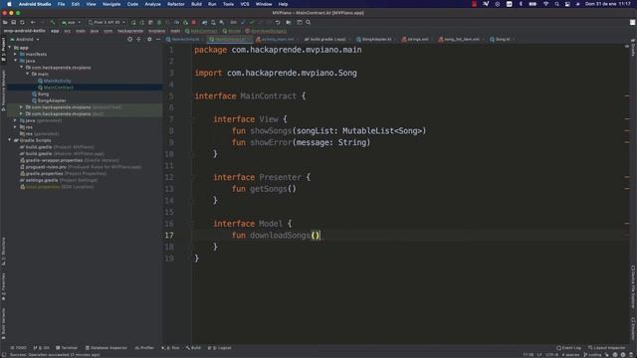The width and height of the screenshot is (637, 358).
Task: Click locate target icon in Project panel
Action: (x=130, y=40)
